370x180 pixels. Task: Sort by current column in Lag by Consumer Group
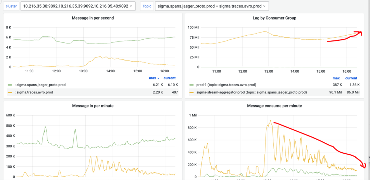pos(351,78)
